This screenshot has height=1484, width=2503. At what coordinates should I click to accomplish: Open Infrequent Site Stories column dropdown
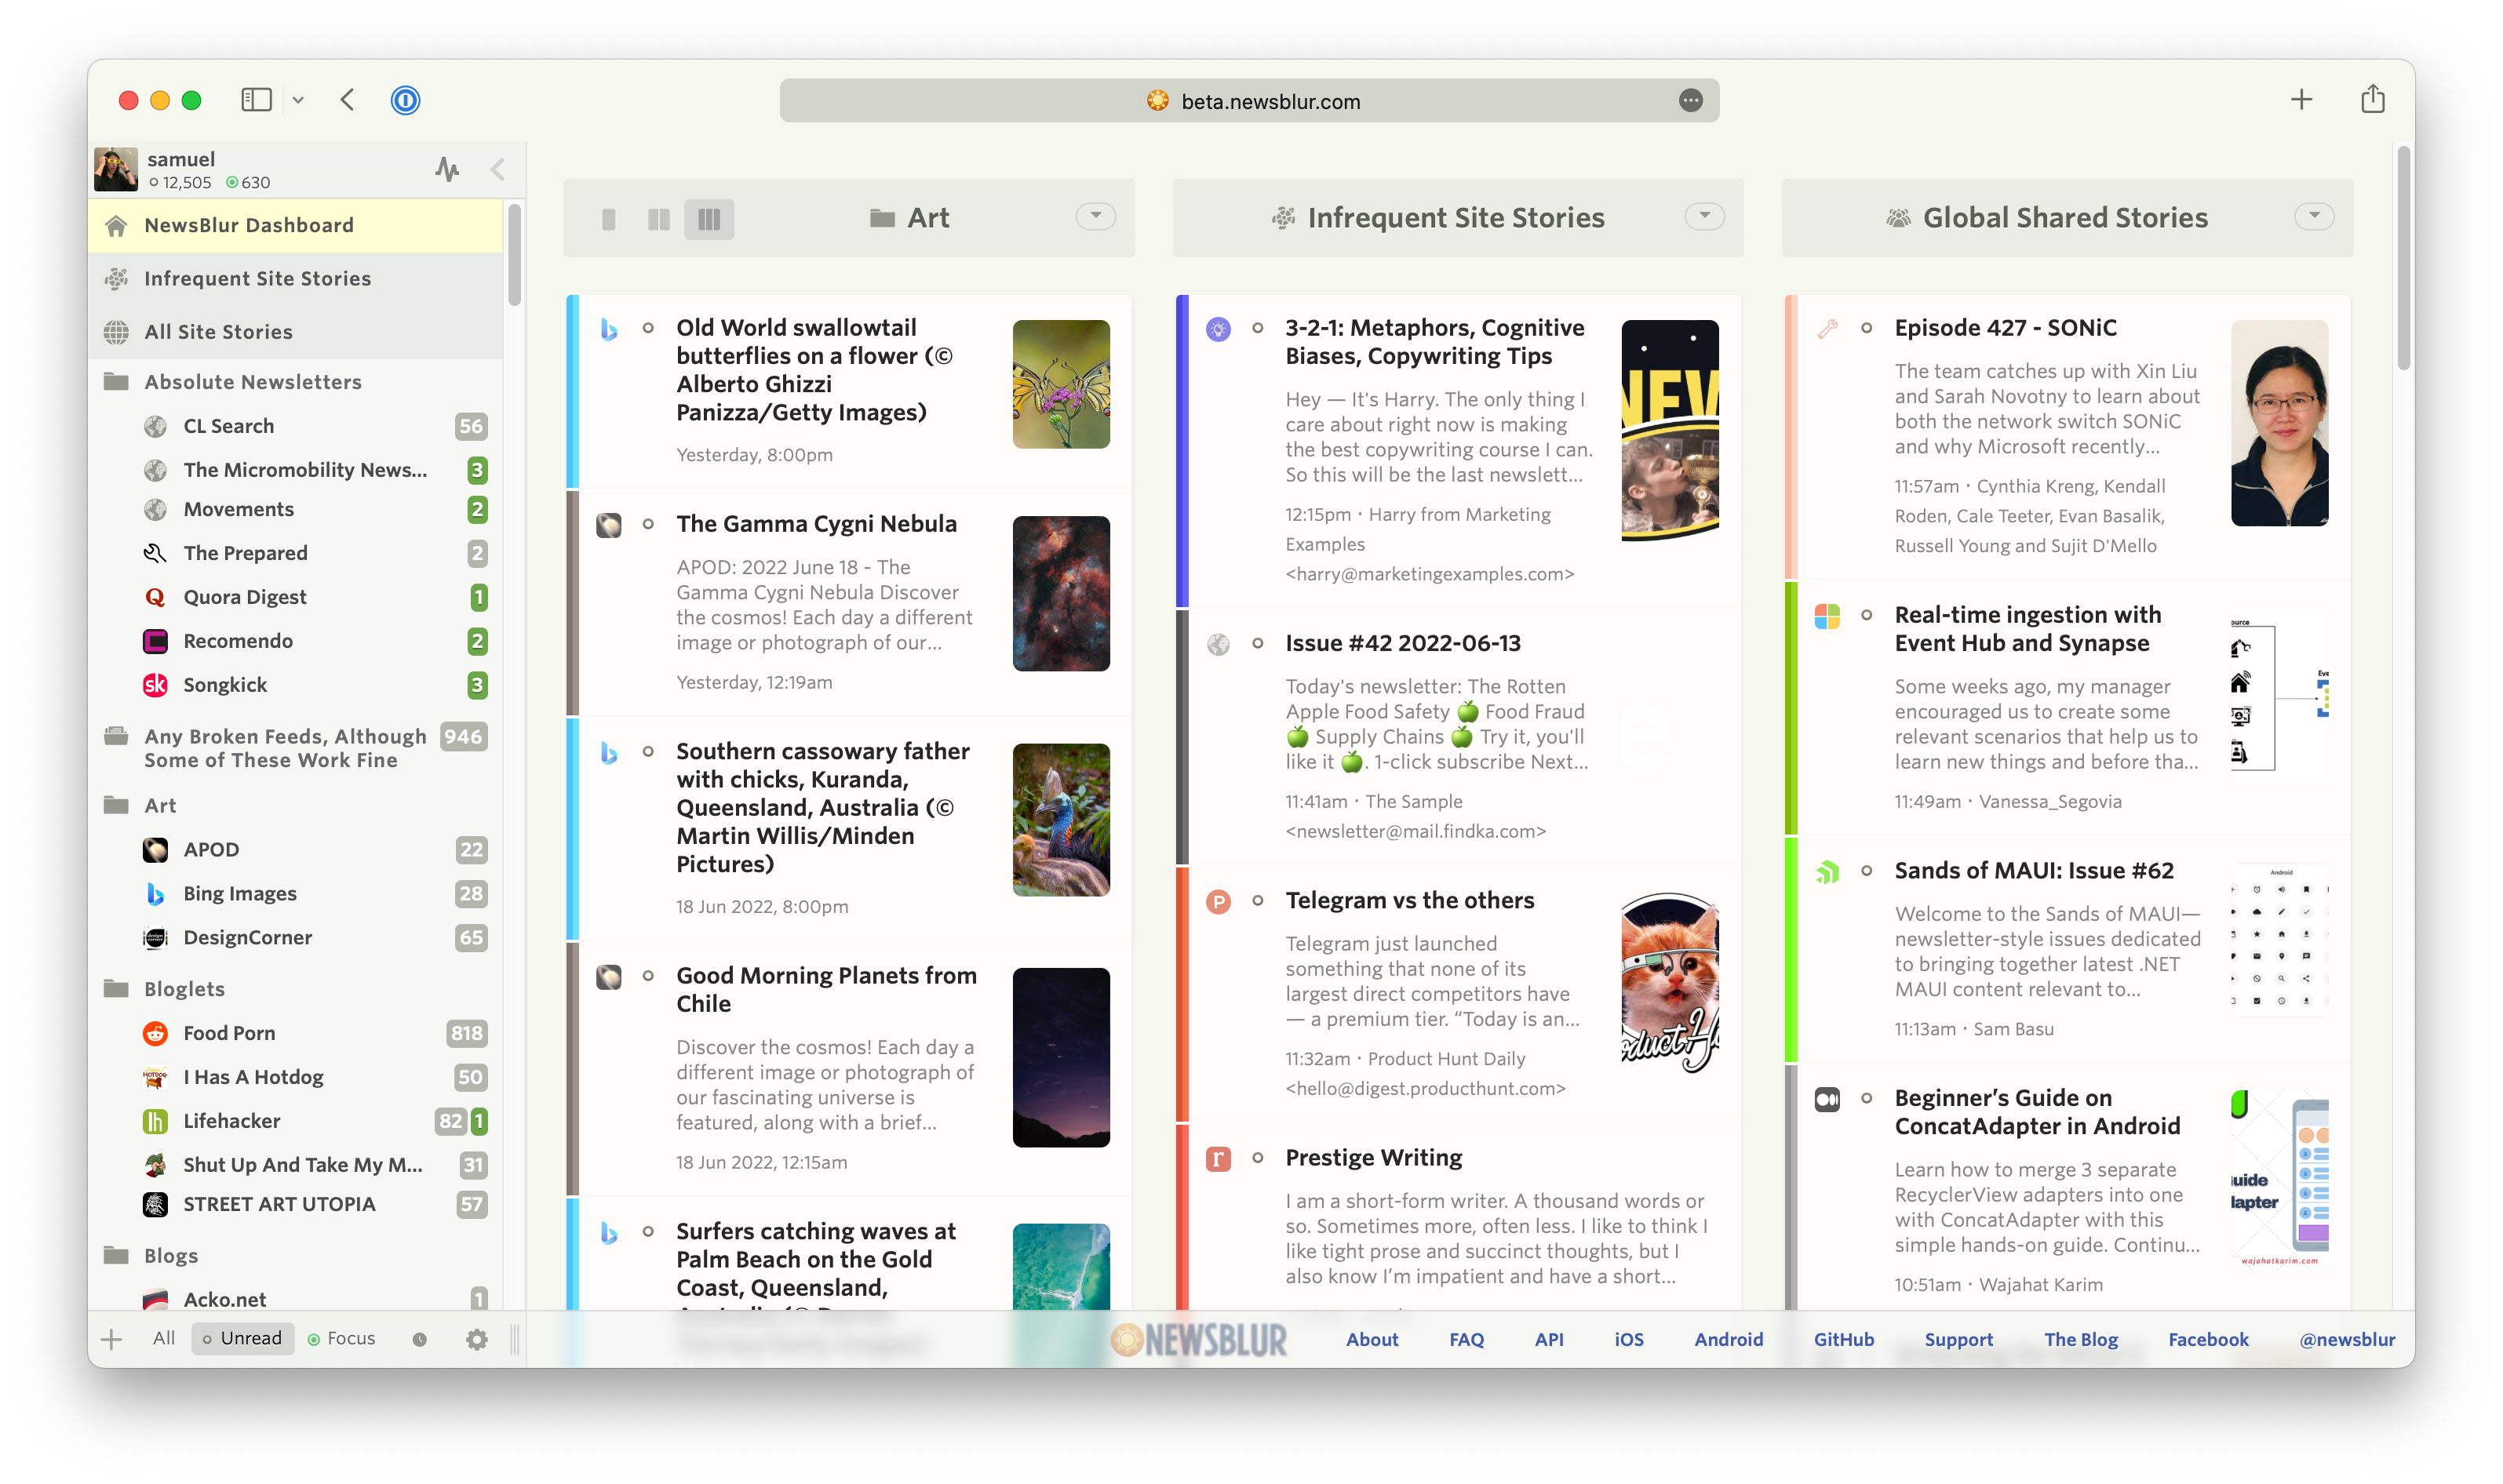(x=1703, y=216)
